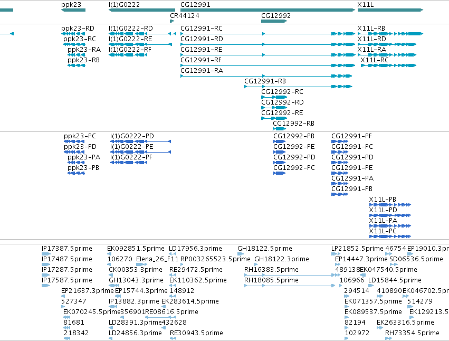Screen dimensions: 449x341
Task: Click transcript X11L-RD
Action: [387, 44]
